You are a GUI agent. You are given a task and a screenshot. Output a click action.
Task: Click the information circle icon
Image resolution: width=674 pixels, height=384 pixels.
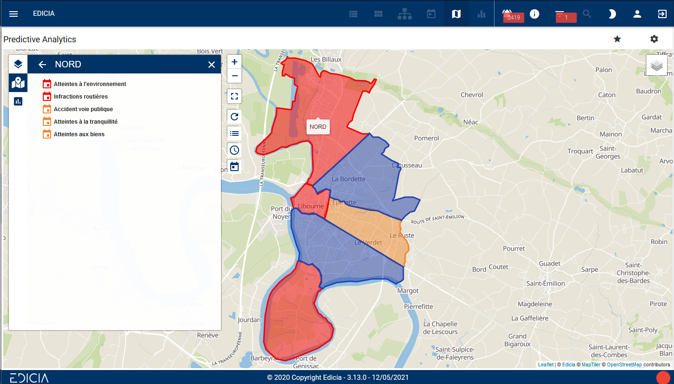click(x=534, y=14)
